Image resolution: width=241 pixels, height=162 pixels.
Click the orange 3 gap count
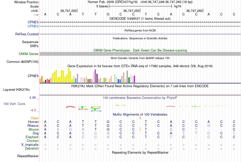pos(140,118)
